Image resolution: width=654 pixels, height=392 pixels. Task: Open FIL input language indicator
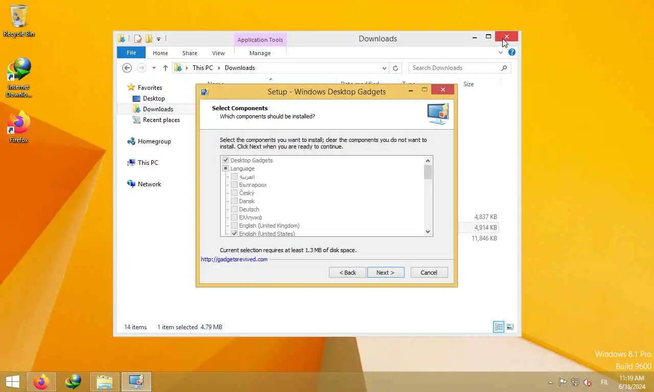click(x=604, y=382)
